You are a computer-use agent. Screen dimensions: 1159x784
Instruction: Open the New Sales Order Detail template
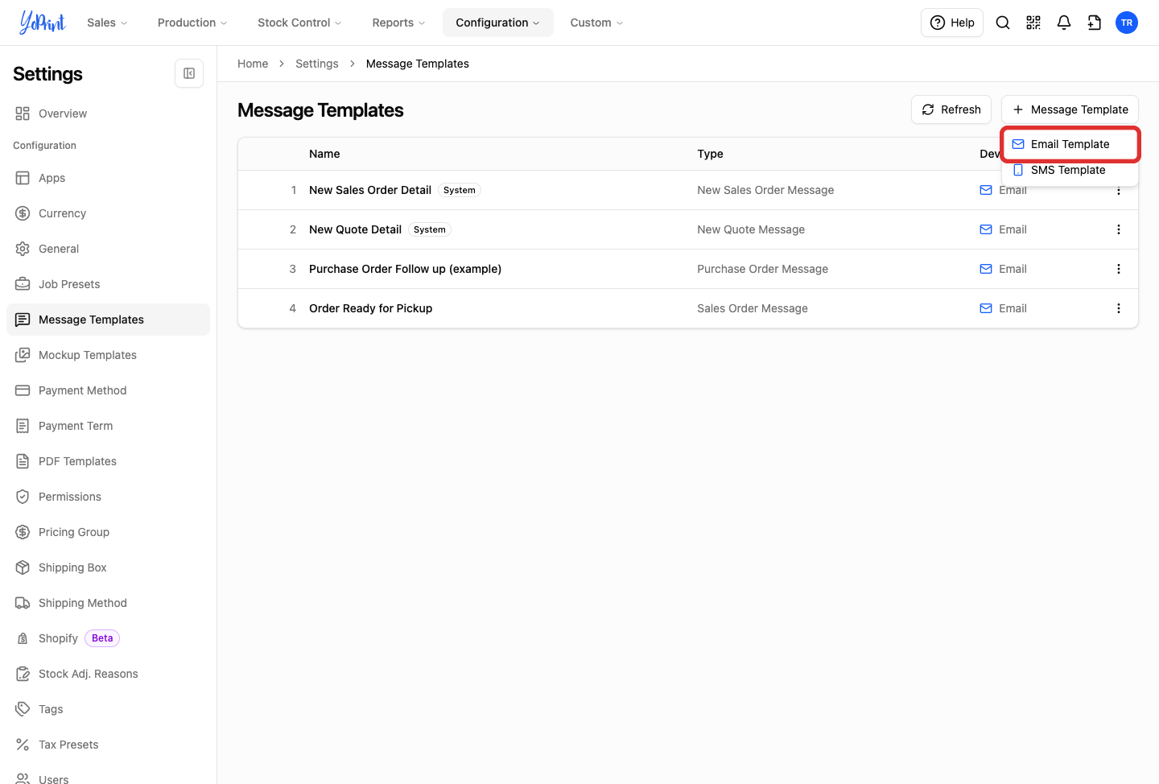(x=370, y=190)
